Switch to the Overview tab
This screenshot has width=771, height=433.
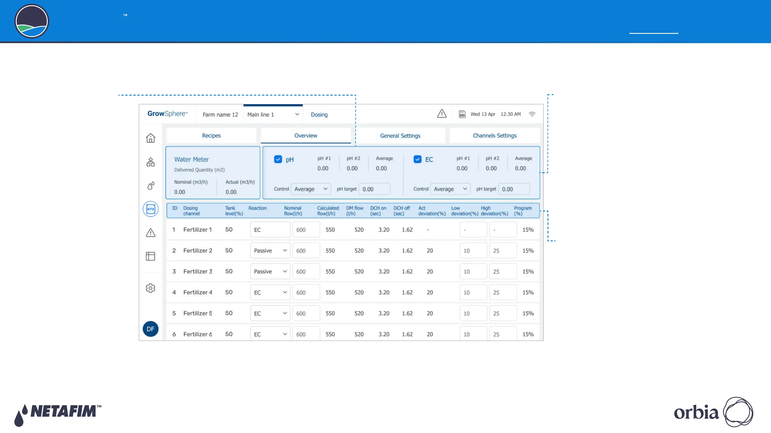tap(306, 136)
